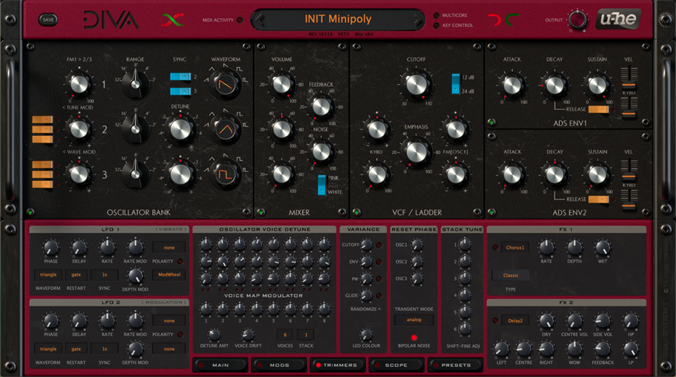
Task: Open LFO 1 rate mod source selector
Action: tap(169, 248)
